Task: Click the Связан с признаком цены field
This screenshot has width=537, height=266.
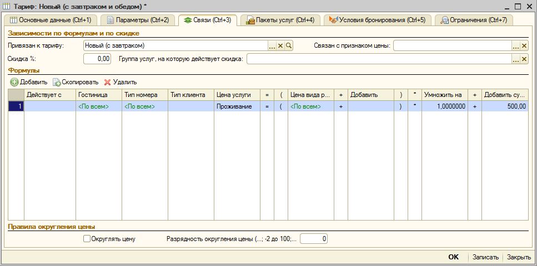Action: 452,45
